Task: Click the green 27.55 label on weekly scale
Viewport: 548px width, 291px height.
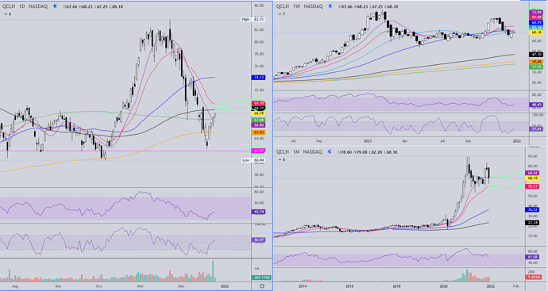Action: (x=536, y=67)
